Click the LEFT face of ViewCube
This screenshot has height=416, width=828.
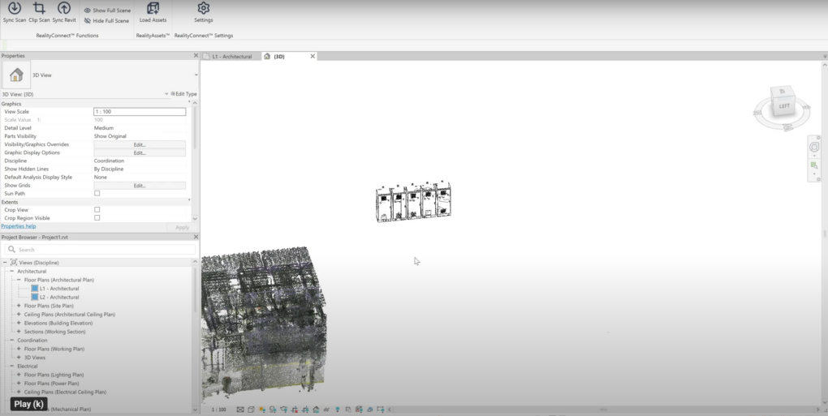[783, 106]
